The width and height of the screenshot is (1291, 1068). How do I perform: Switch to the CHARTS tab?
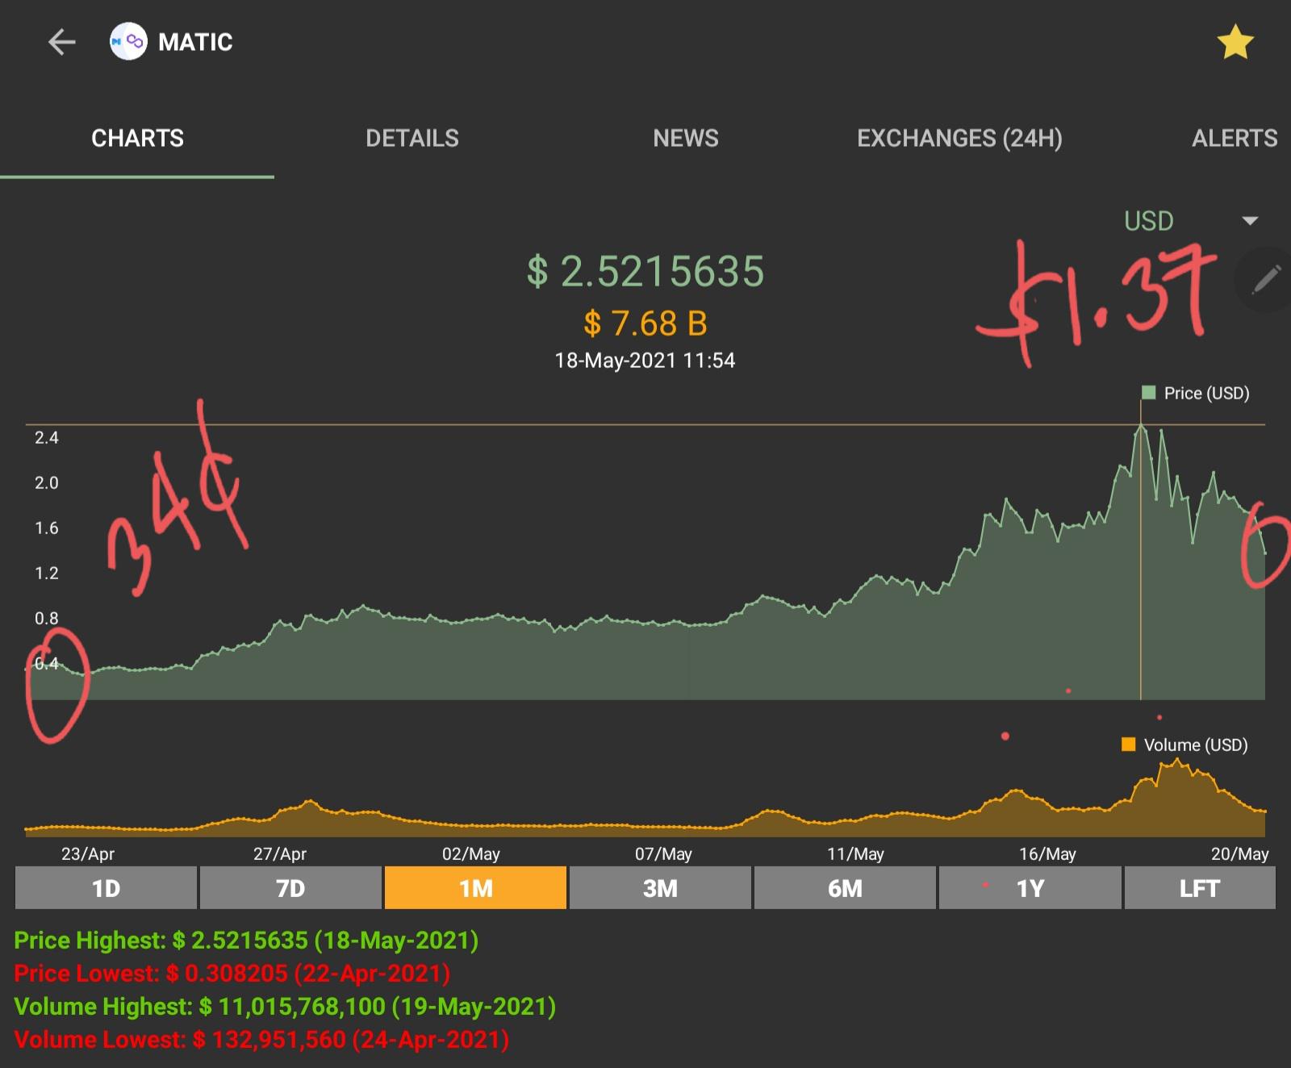pyautogui.click(x=137, y=138)
